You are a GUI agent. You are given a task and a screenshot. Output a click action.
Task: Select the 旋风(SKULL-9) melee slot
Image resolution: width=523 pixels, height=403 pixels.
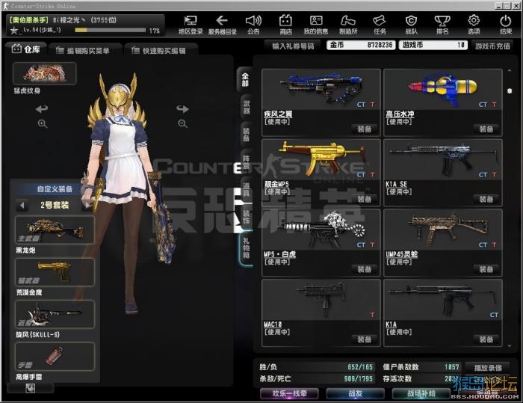[x=55, y=314]
